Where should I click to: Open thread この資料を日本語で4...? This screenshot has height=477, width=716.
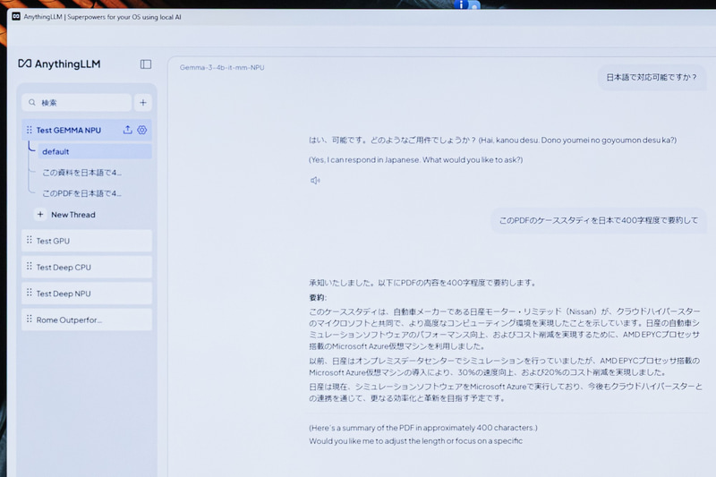coord(82,173)
